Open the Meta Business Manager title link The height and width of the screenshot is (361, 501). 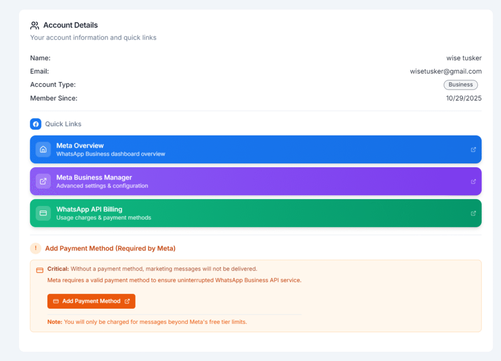pos(94,178)
